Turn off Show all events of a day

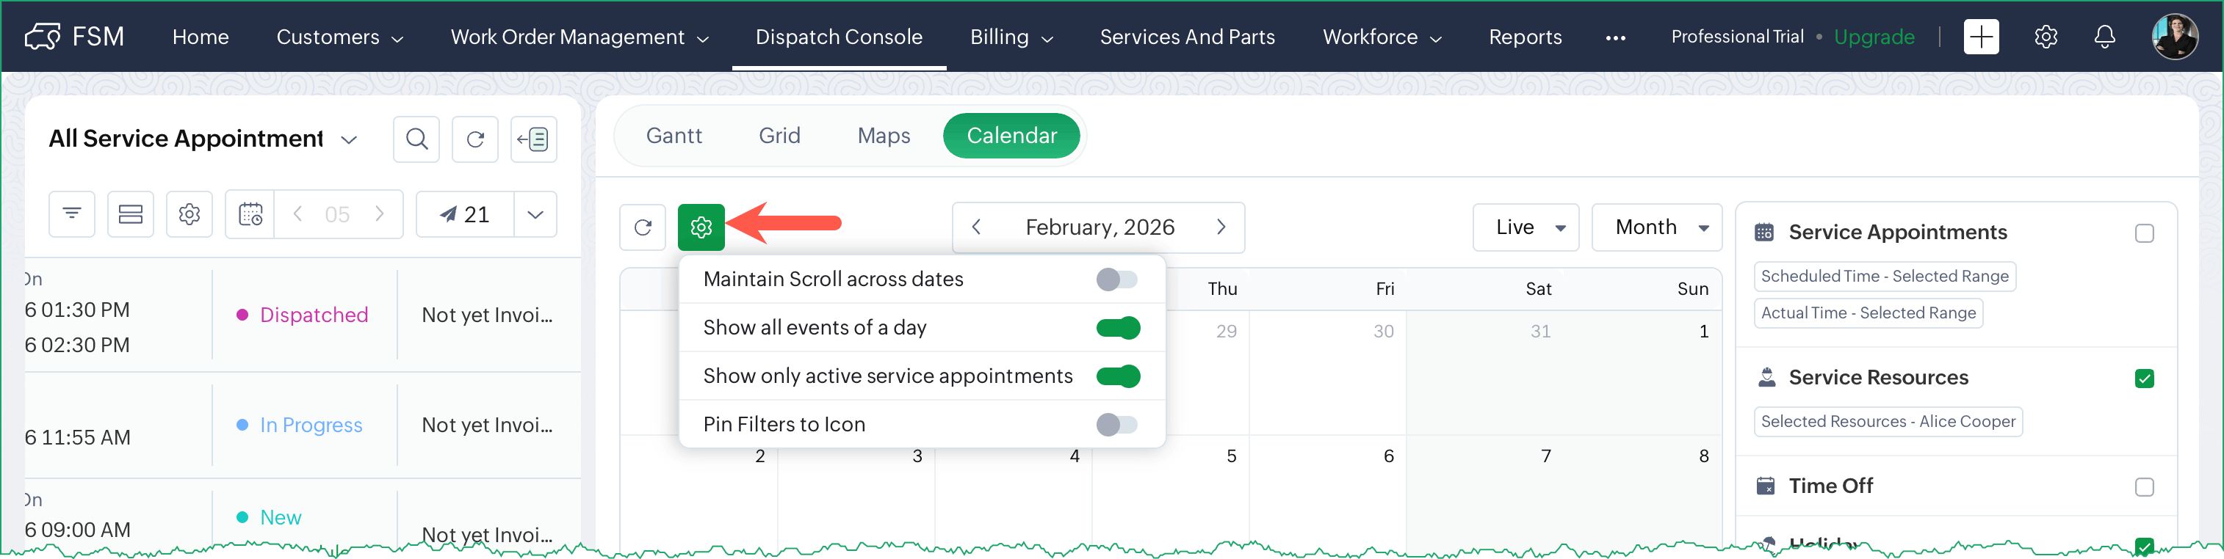pos(1117,328)
